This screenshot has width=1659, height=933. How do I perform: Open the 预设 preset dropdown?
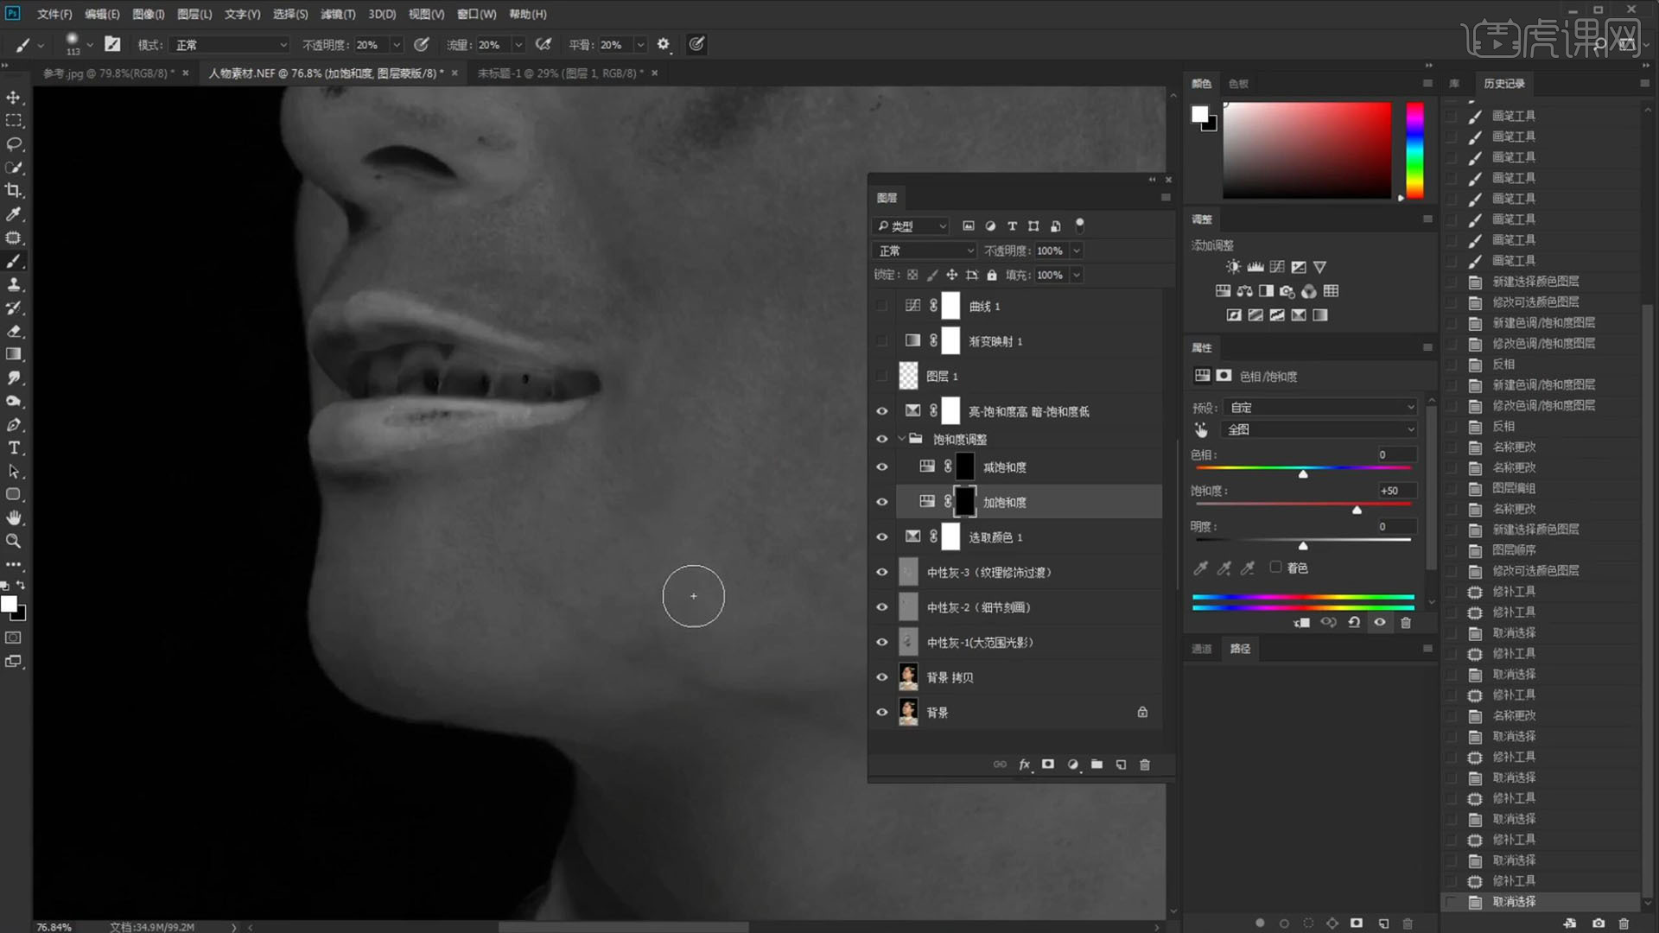click(1321, 408)
